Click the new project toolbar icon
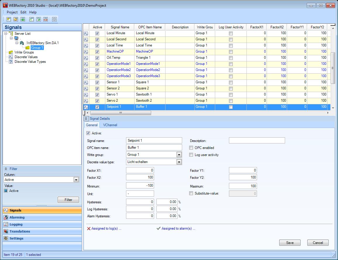338x260 pixels. click(x=9, y=19)
